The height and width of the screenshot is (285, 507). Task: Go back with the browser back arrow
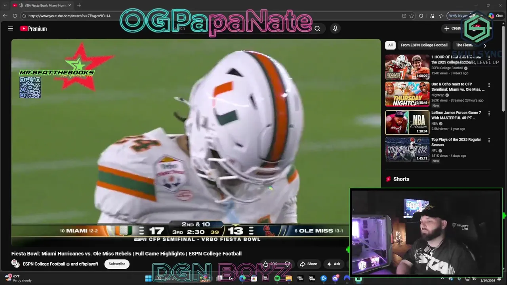(5, 16)
